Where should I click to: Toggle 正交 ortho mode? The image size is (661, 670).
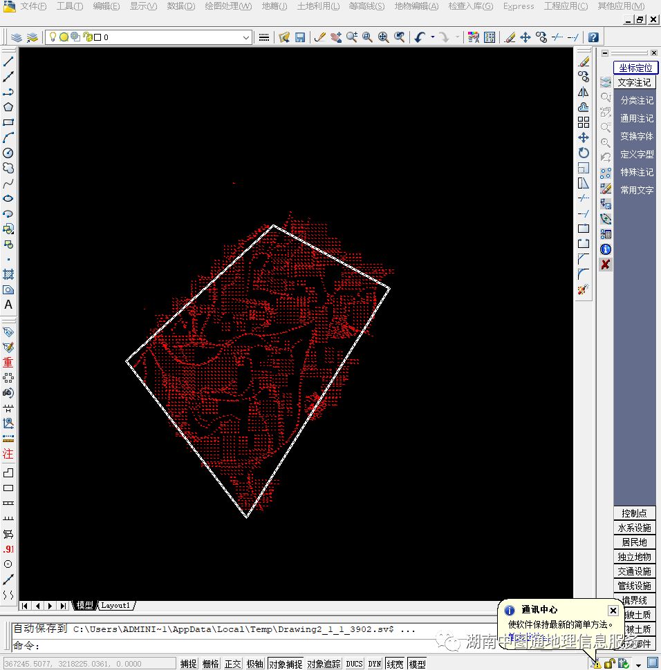(233, 664)
